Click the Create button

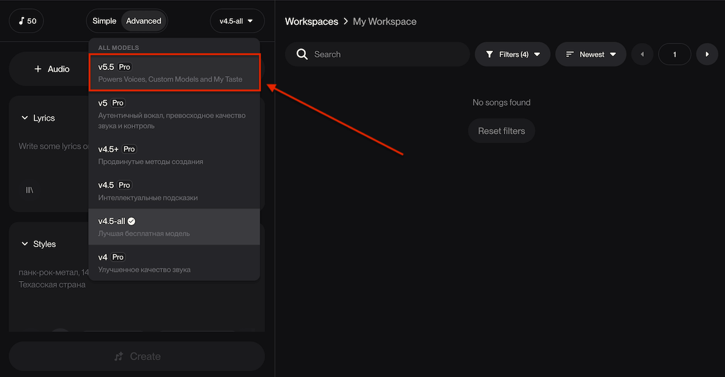pos(137,356)
